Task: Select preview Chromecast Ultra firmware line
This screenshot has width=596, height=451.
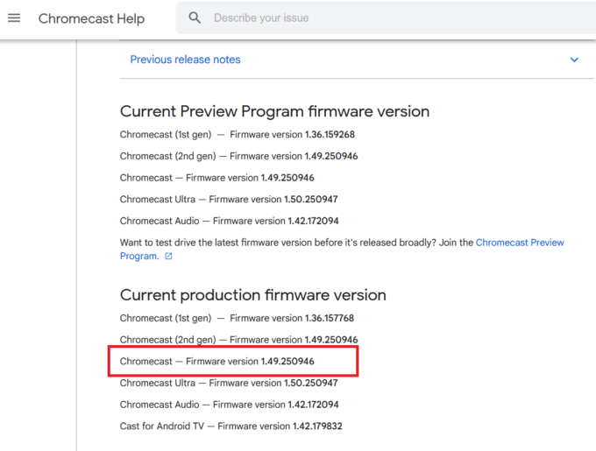Action: 229,200
